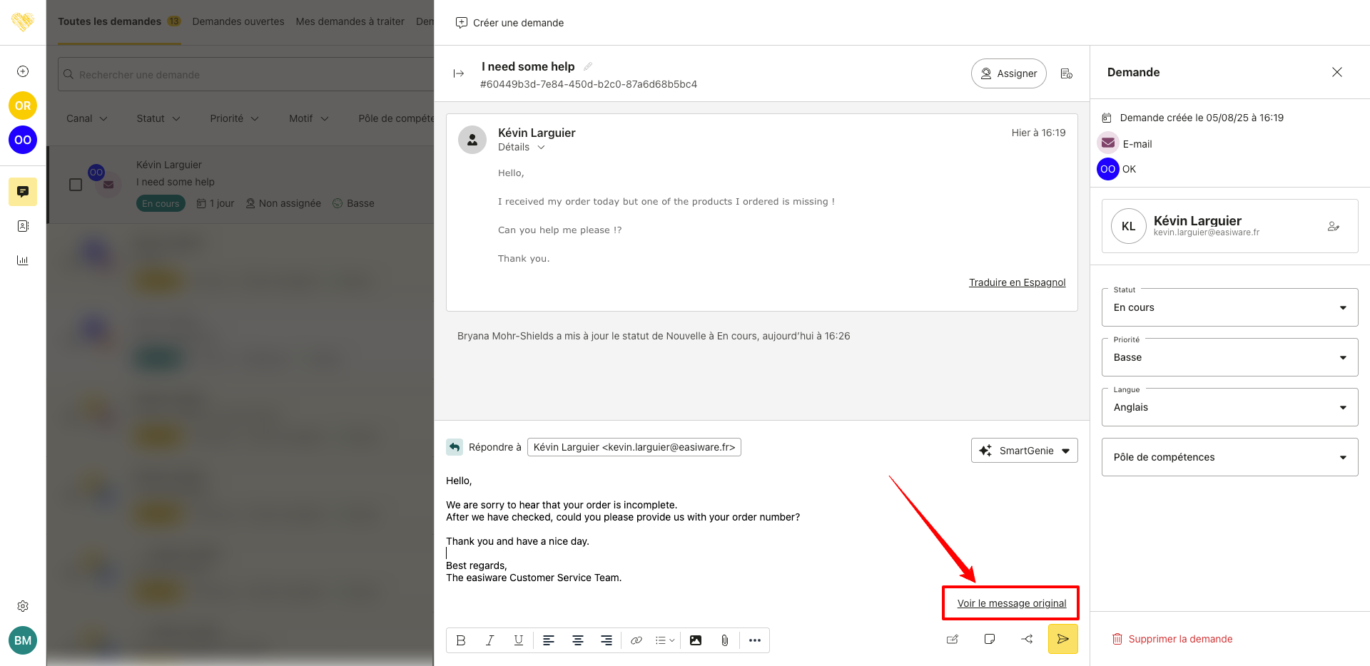1370x666 pixels.
Task: Open the internal note icon
Action: [990, 639]
